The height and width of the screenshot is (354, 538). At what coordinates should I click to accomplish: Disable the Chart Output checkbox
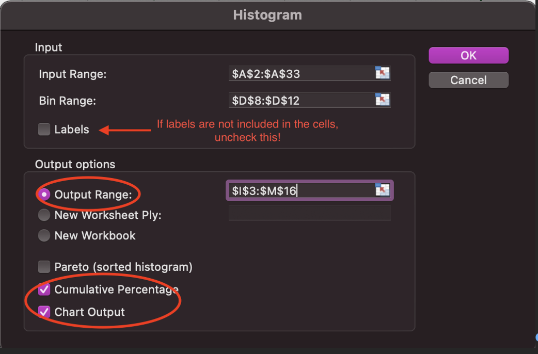point(44,312)
